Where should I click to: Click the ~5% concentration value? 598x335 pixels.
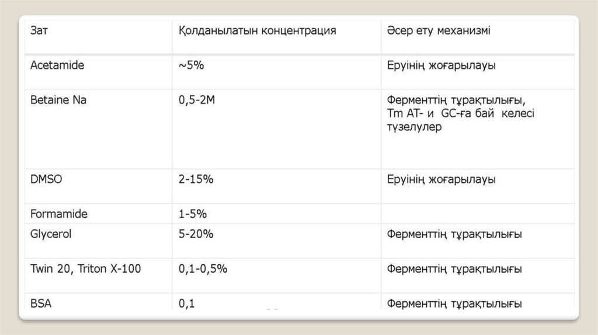tap(191, 65)
